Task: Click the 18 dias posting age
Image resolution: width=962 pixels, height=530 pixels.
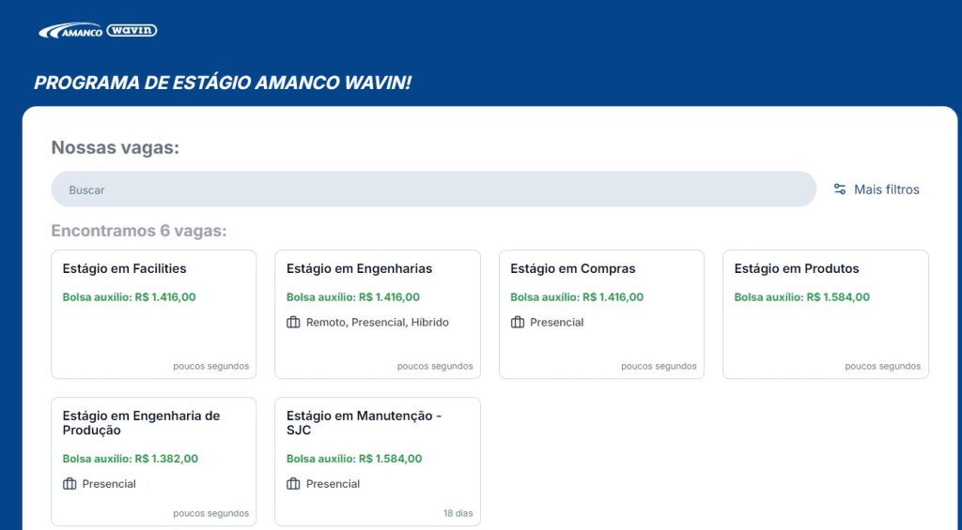Action: 458,513
